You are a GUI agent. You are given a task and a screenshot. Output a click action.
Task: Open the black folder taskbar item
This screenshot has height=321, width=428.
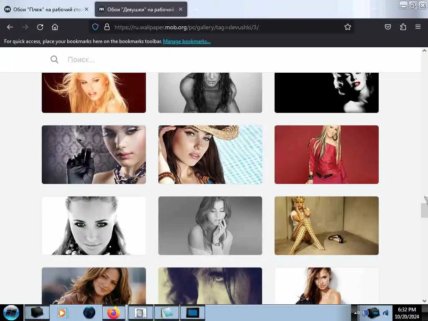37,313
